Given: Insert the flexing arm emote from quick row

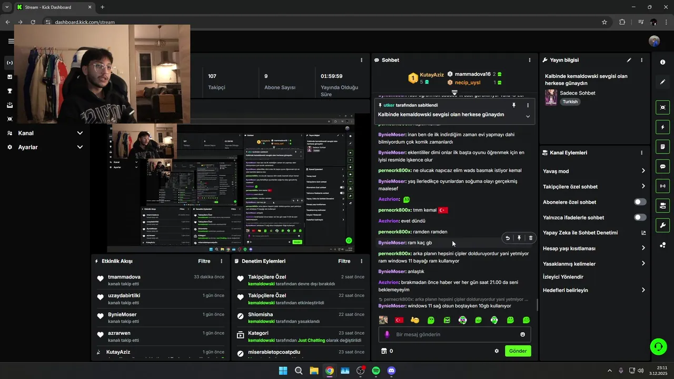Looking at the screenshot, I should [415, 320].
